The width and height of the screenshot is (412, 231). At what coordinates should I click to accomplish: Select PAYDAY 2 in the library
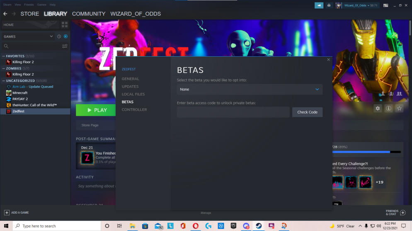(35, 99)
